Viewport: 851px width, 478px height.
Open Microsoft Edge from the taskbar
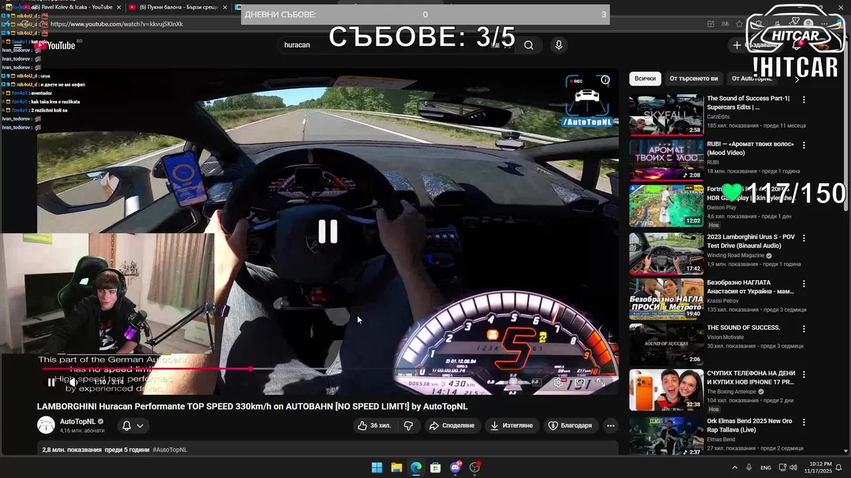[416, 467]
